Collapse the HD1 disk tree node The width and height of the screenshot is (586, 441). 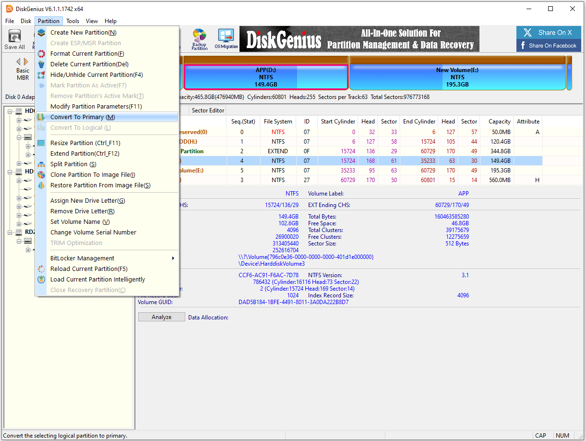[x=10, y=171]
